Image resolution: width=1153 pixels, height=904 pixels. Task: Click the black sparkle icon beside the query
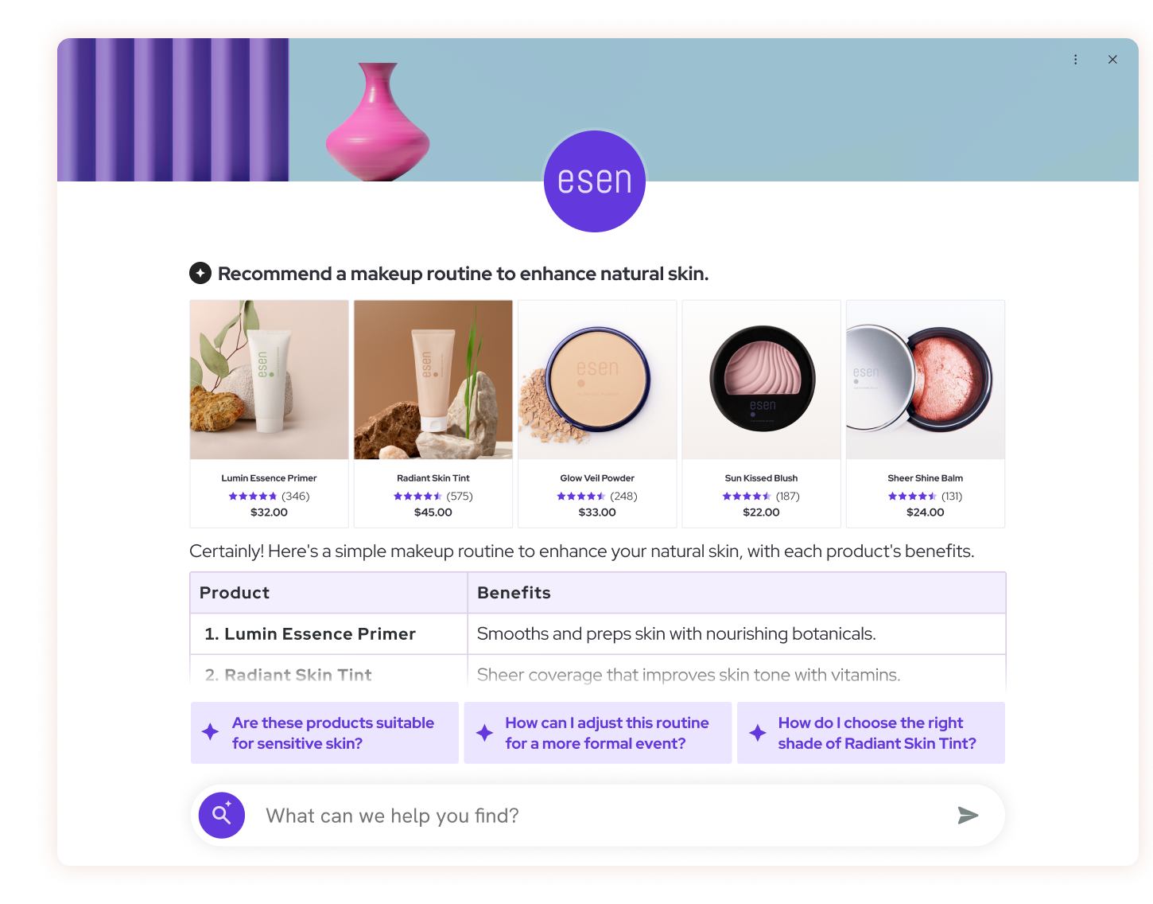(200, 273)
